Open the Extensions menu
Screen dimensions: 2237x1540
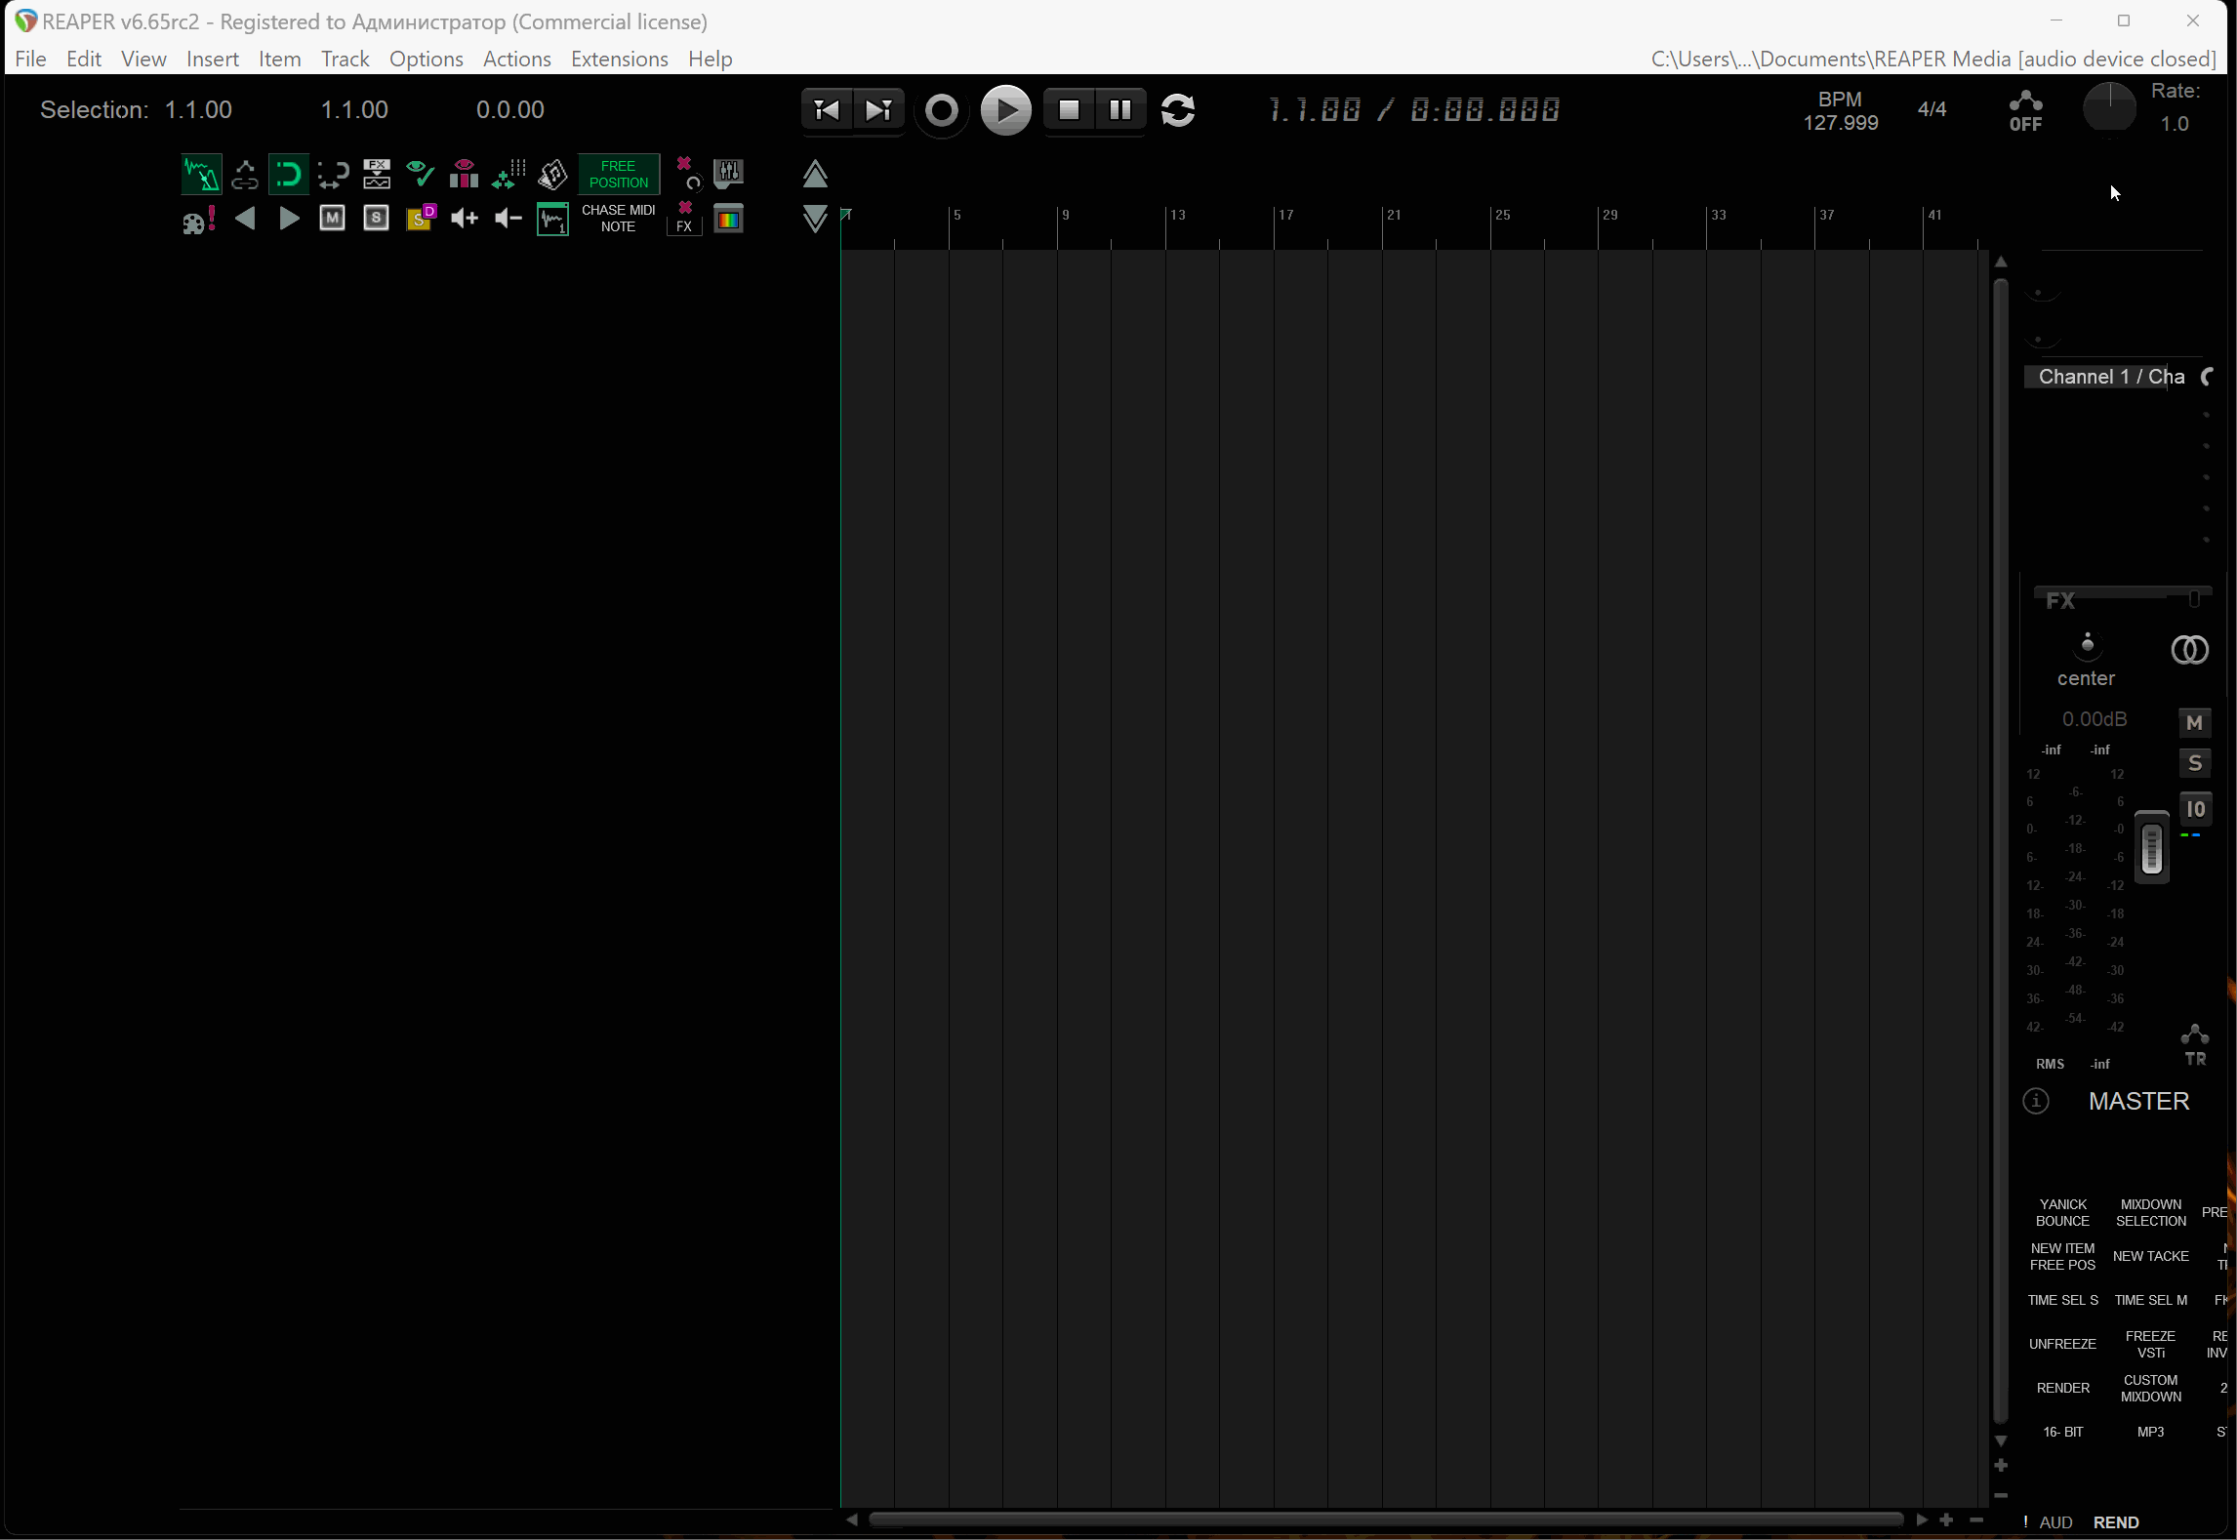click(x=619, y=59)
